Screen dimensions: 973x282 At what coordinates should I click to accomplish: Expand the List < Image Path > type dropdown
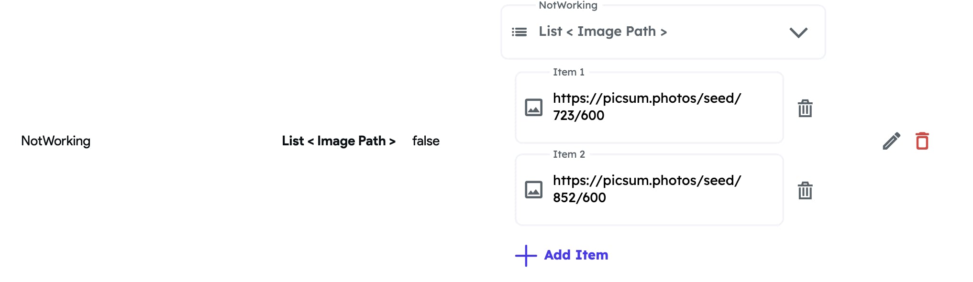[x=662, y=32]
